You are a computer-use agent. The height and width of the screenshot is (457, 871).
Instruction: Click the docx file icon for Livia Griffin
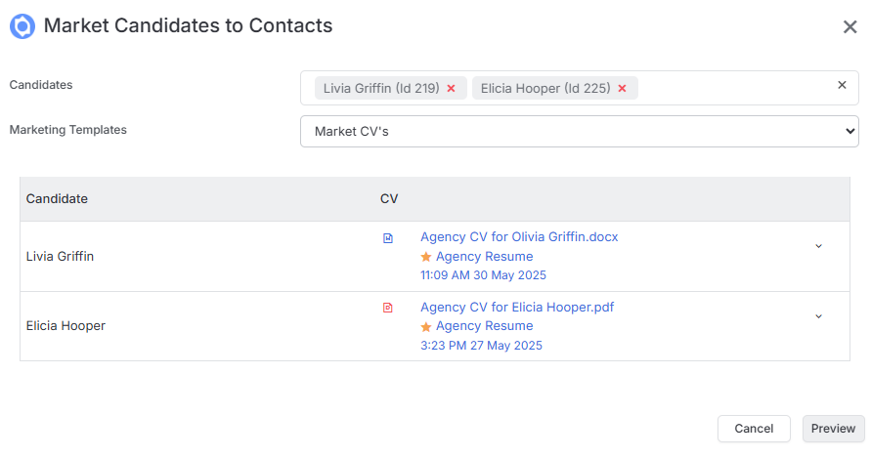[388, 238]
